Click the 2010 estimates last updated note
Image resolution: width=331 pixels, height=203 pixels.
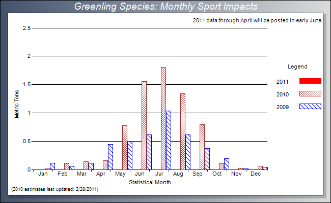coord(55,189)
